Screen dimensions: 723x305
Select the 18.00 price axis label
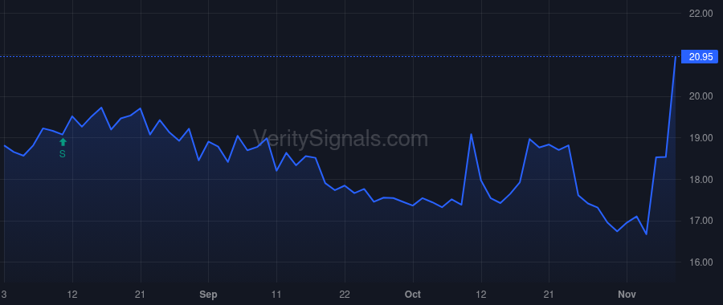(x=701, y=179)
